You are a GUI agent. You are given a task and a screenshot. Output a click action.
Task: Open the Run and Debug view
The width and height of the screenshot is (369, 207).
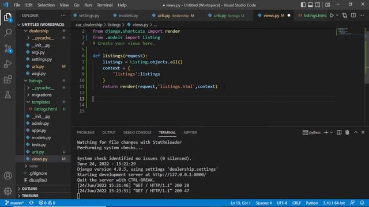7,64
